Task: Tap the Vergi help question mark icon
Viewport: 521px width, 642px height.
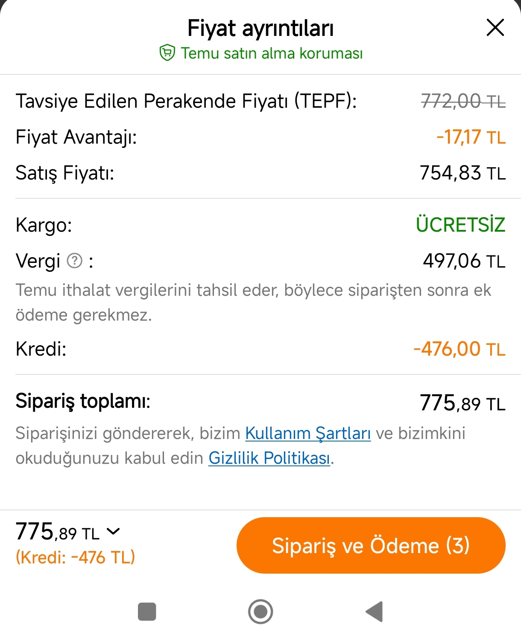Action: [75, 260]
